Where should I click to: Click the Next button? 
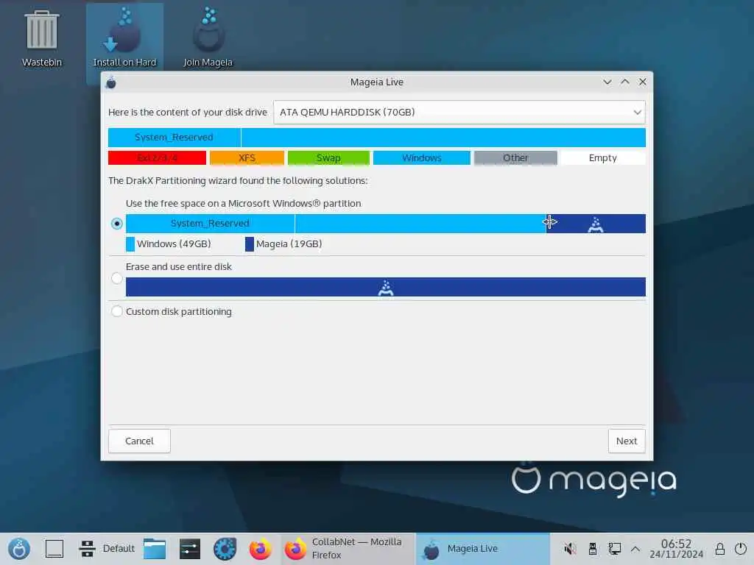point(627,441)
